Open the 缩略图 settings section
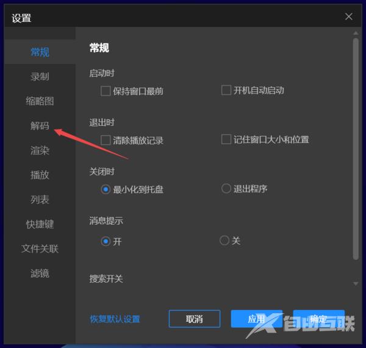Screen dimensions: 366x348 click(x=40, y=101)
